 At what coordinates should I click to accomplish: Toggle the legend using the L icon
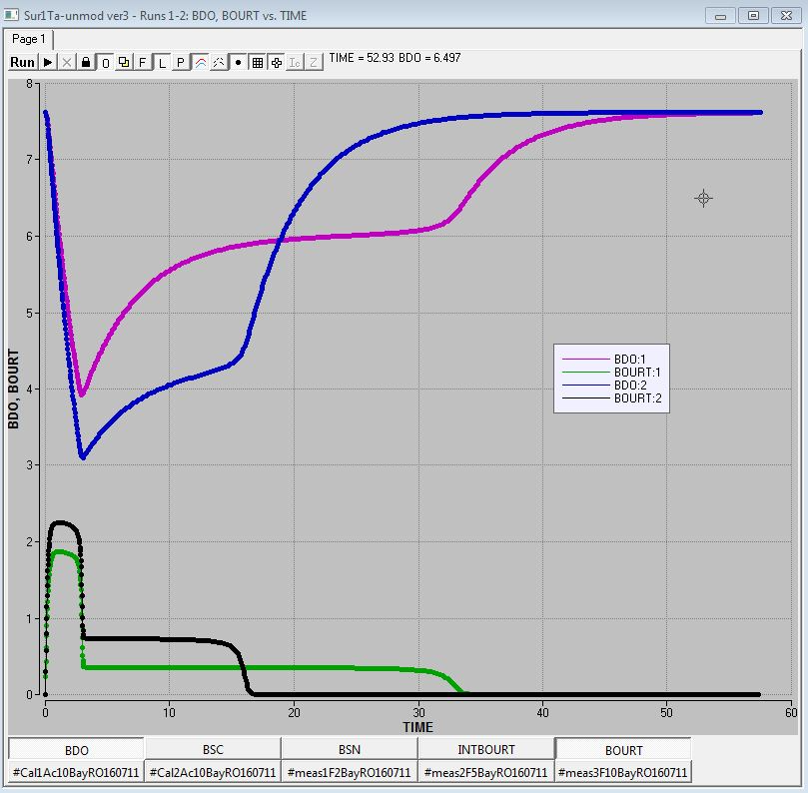pyautogui.click(x=161, y=62)
